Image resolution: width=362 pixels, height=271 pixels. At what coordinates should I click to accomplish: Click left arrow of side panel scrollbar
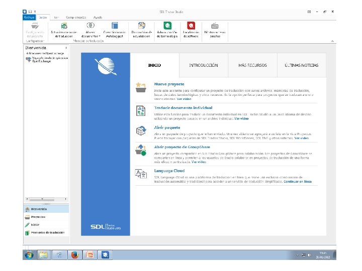coord(27,199)
